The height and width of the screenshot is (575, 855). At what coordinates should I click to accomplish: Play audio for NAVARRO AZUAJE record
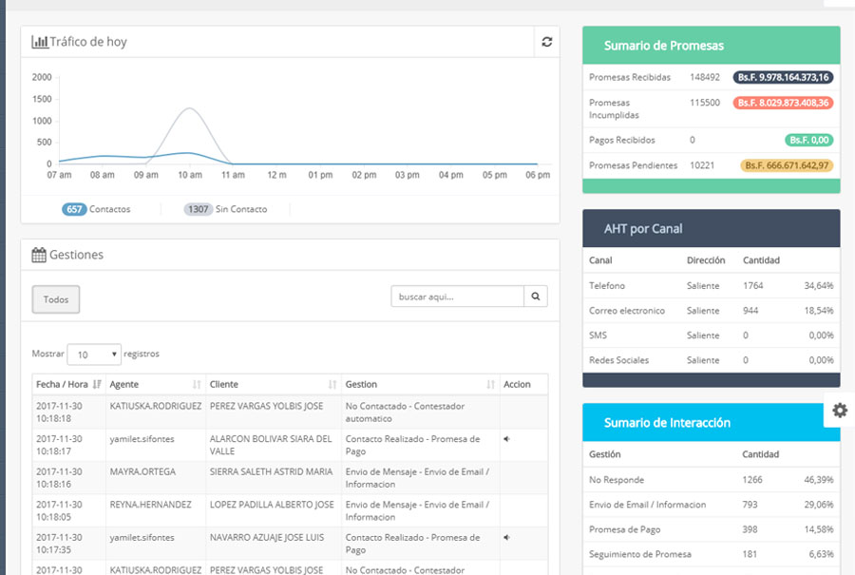506,537
